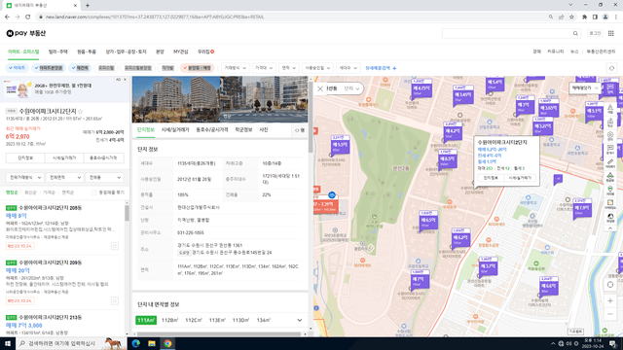The height and width of the screenshot is (350, 623).
Task: Select the 112B㎡ area type
Action: point(169,320)
